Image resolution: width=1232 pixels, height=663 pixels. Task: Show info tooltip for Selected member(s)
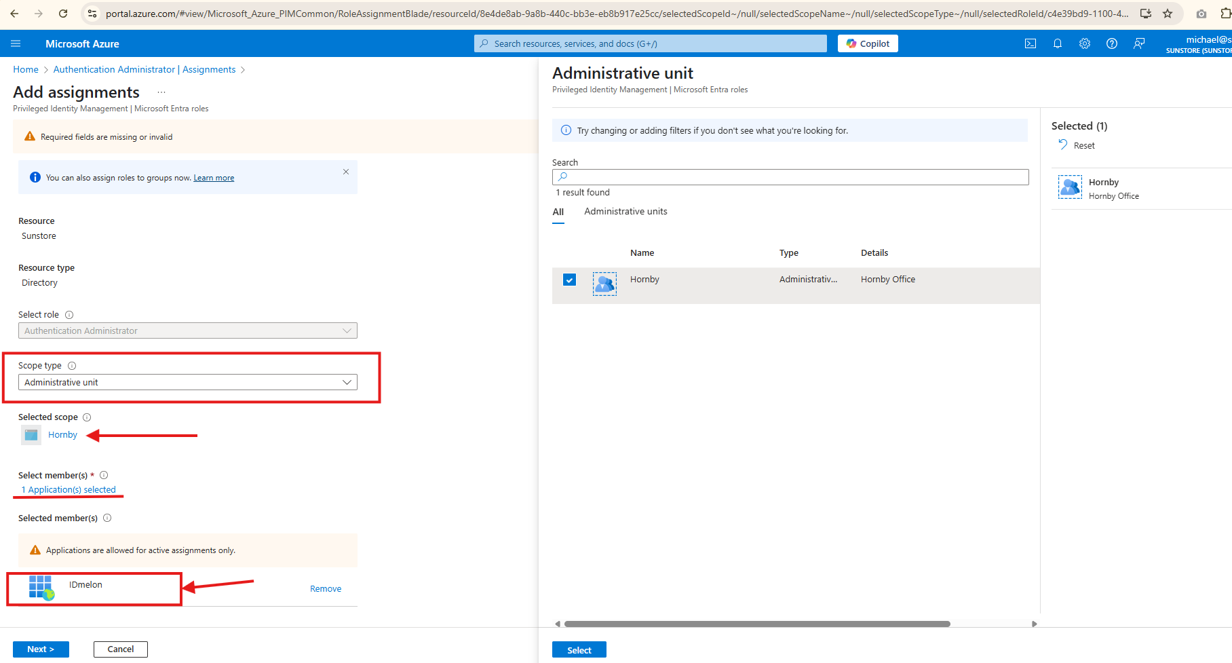107,518
